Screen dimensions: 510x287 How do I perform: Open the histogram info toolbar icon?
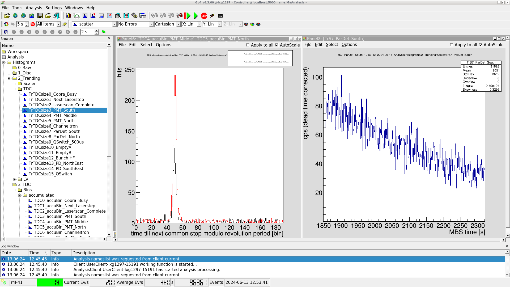pos(85,16)
